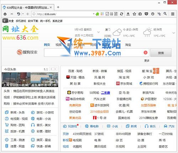
Task: Click the browser home icon
Action: click(5, 14)
